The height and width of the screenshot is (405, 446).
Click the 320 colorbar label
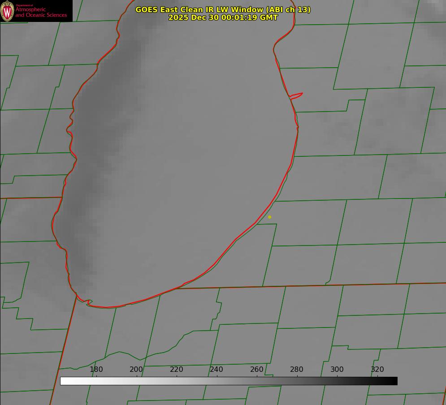coord(377,369)
